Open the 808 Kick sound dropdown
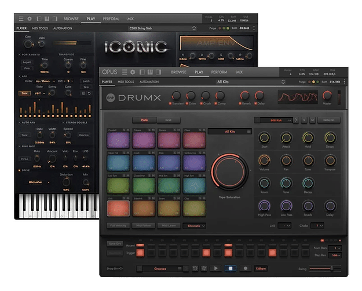Image resolution: width=362 pixels, height=291 pixels. click(x=276, y=120)
